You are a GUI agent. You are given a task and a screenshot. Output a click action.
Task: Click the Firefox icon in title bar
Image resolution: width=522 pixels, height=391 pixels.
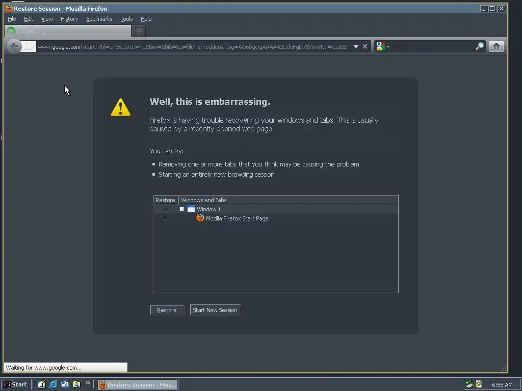point(9,8)
